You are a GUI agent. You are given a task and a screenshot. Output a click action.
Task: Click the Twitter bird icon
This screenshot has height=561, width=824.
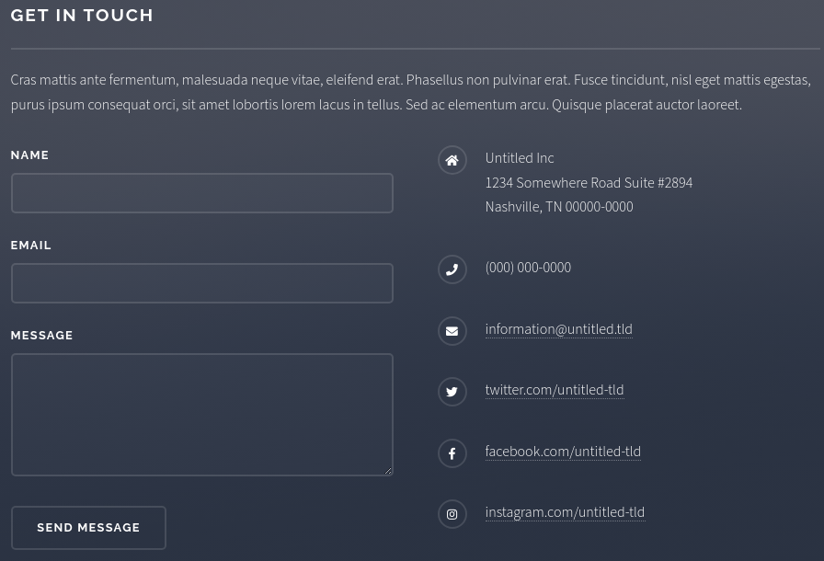pyautogui.click(x=452, y=392)
